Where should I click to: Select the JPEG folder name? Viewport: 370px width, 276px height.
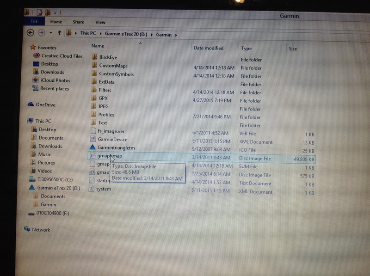103,106
